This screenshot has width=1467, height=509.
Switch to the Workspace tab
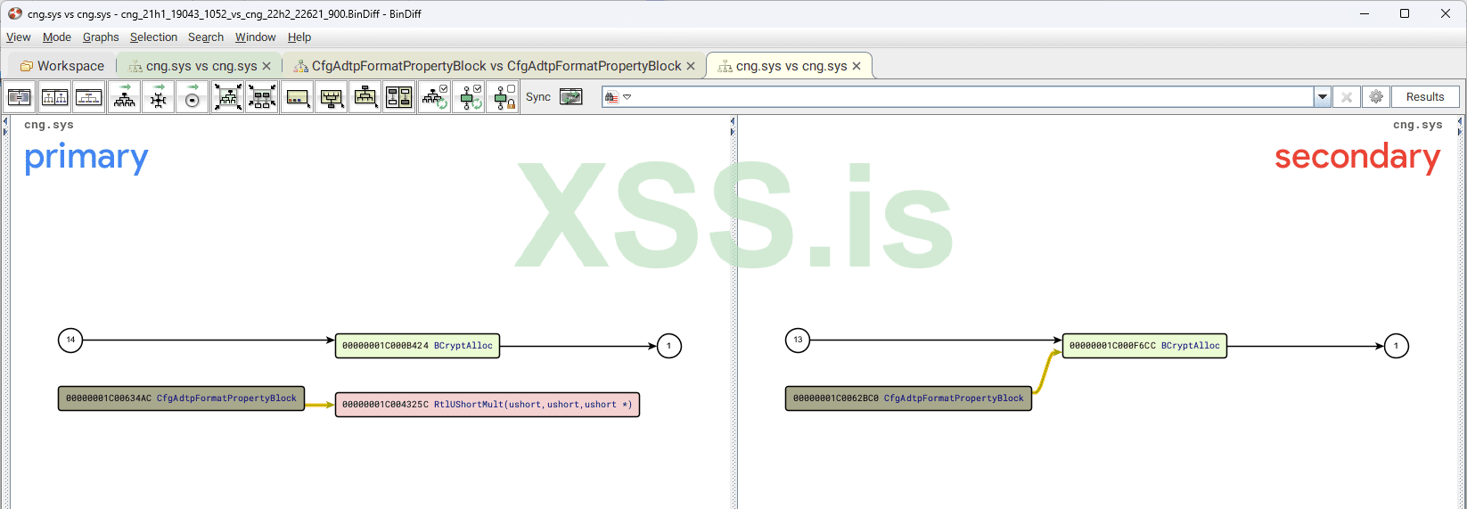click(x=61, y=66)
